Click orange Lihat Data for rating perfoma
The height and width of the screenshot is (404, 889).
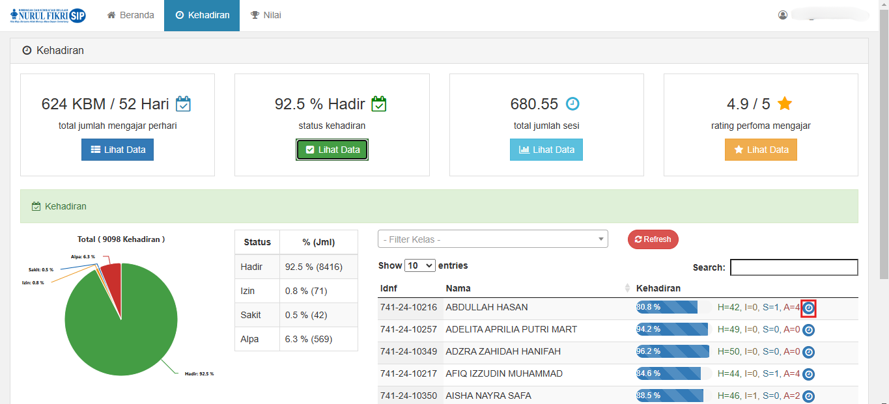pos(761,150)
